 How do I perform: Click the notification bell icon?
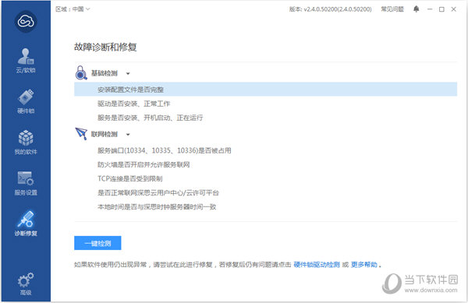pyautogui.click(x=416, y=9)
